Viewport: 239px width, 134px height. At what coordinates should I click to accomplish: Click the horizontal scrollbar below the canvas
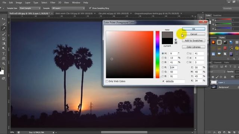tap(124, 133)
